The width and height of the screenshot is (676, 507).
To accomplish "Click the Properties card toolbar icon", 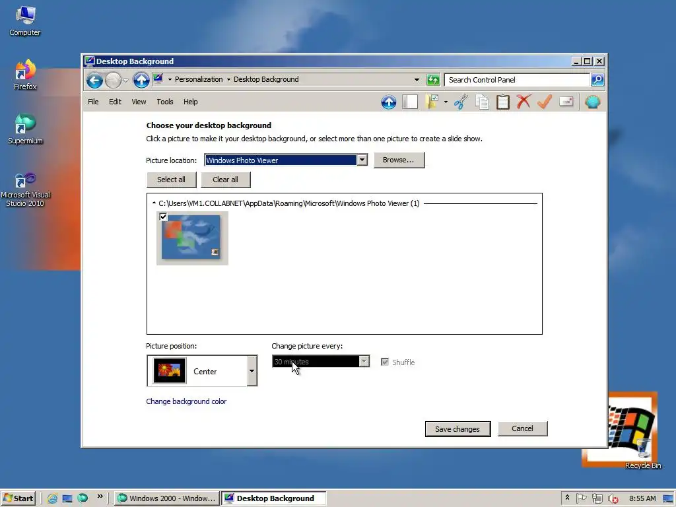I will pos(566,102).
